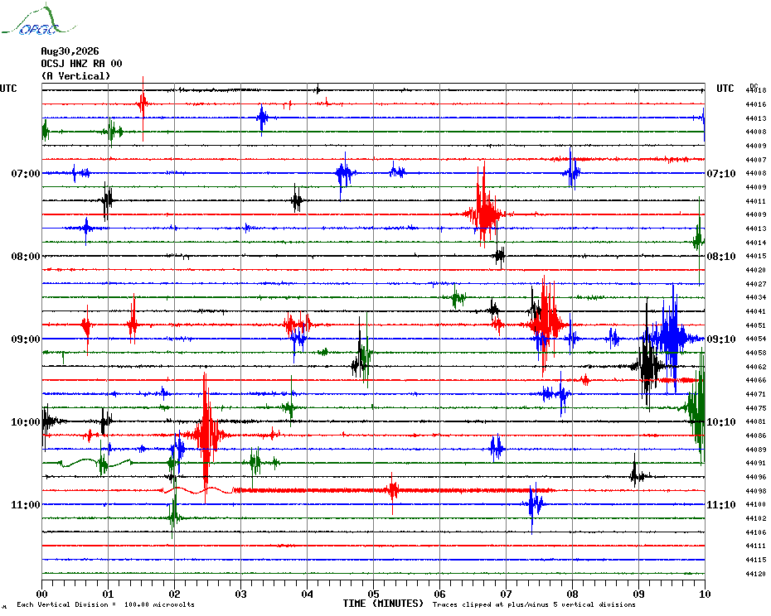Click minute tick label 06 on the axis
The width and height of the screenshot is (771, 616).
[440, 594]
